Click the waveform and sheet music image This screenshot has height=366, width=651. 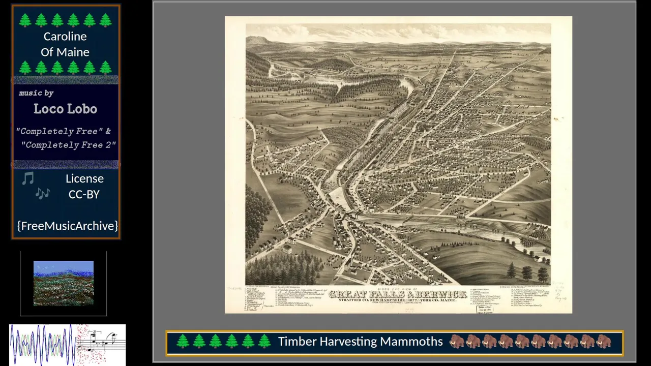click(x=68, y=345)
